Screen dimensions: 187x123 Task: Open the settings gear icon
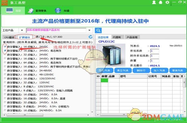coord(167,2)
